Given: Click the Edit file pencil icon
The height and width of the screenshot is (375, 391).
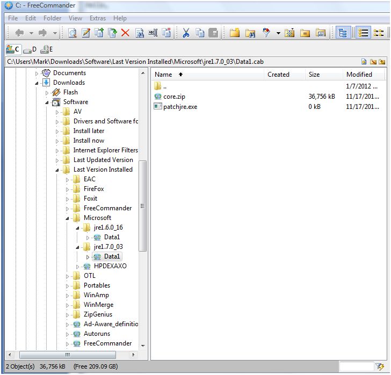Looking at the screenshot, I should [86, 33].
